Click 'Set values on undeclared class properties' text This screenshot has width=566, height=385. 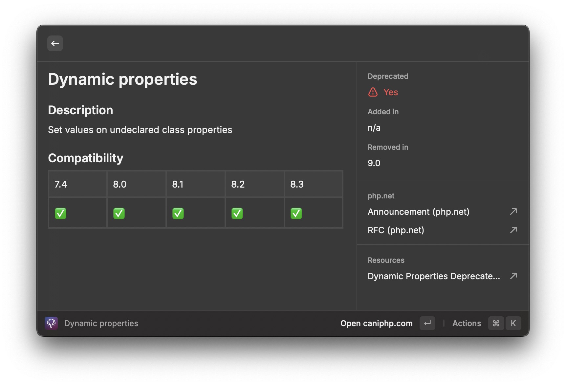pyautogui.click(x=140, y=130)
